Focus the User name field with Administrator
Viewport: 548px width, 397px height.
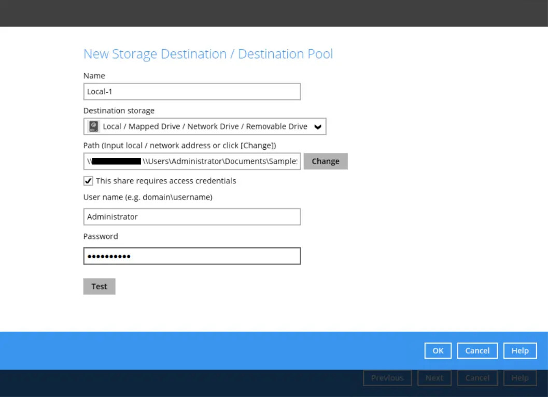tap(192, 217)
